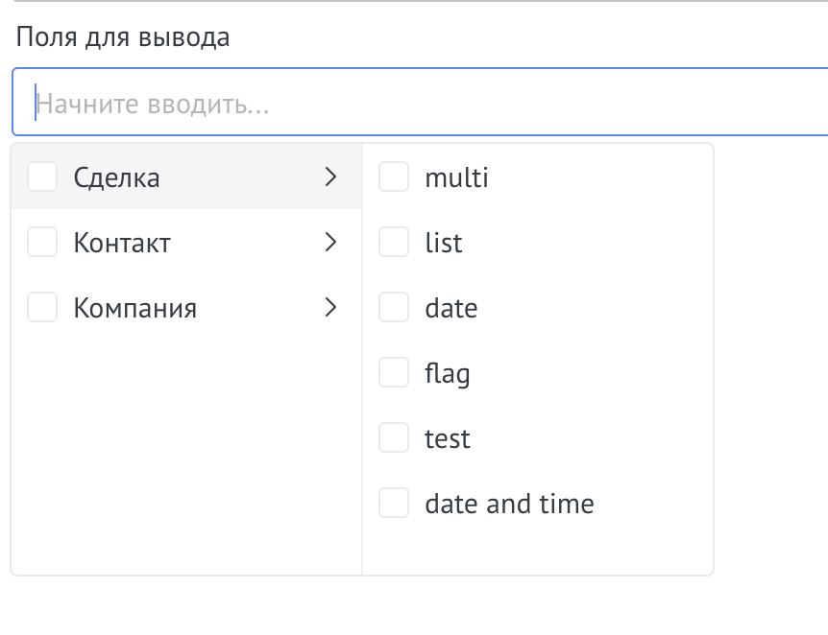The height and width of the screenshot is (635, 828).
Task: Select the date and time checkbox
Action: tap(394, 504)
